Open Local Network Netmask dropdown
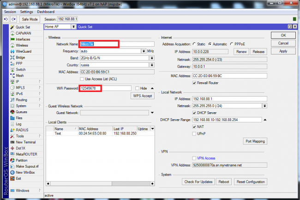 point(265,106)
